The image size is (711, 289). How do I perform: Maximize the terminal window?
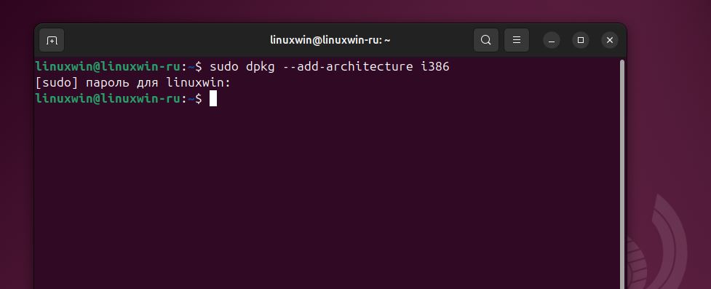point(581,40)
